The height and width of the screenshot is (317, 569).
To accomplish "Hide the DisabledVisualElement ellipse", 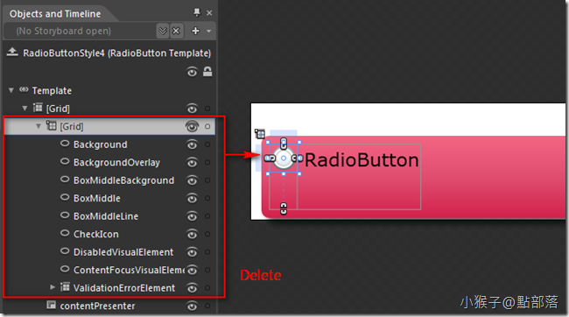I will point(192,252).
